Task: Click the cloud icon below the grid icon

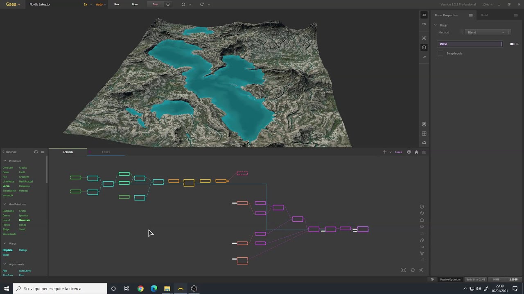Action: pos(424,143)
